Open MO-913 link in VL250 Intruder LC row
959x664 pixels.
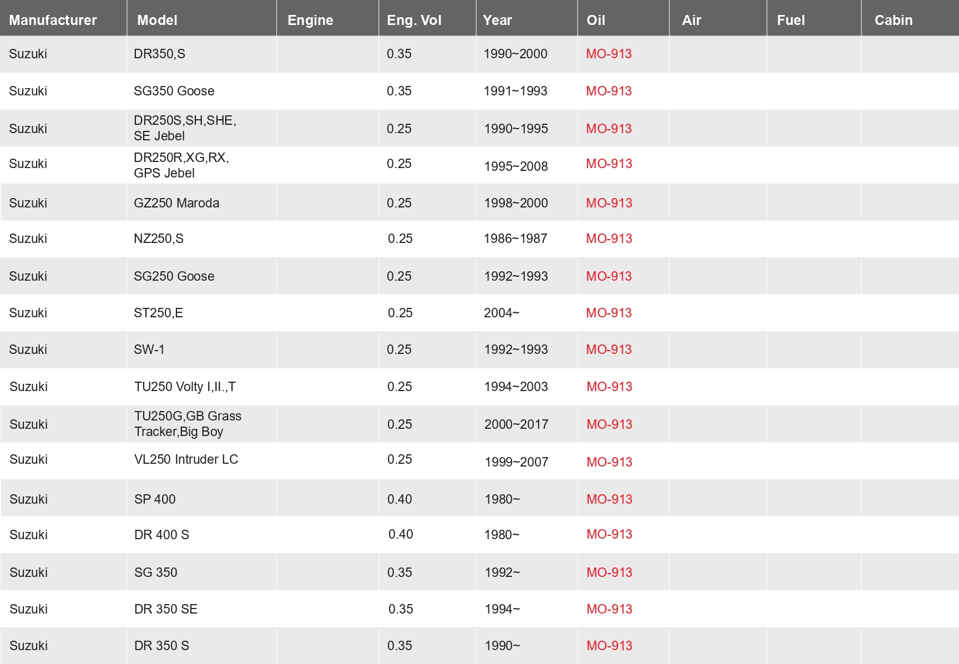click(x=609, y=462)
